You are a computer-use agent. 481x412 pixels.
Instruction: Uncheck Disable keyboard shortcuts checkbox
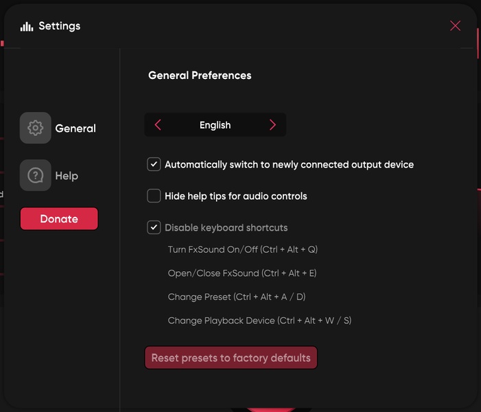(154, 227)
